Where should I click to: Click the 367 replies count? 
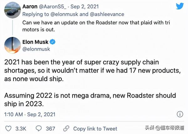point(50,129)
